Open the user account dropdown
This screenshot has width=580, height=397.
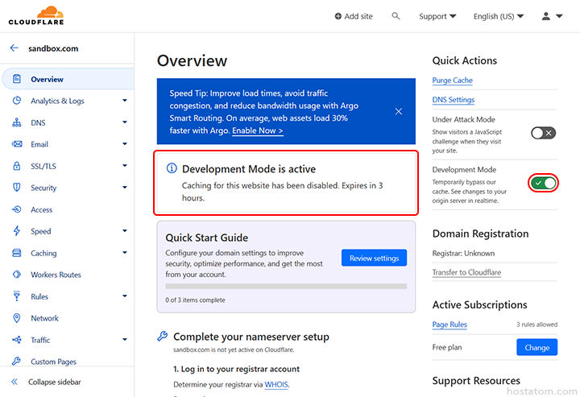pos(553,16)
